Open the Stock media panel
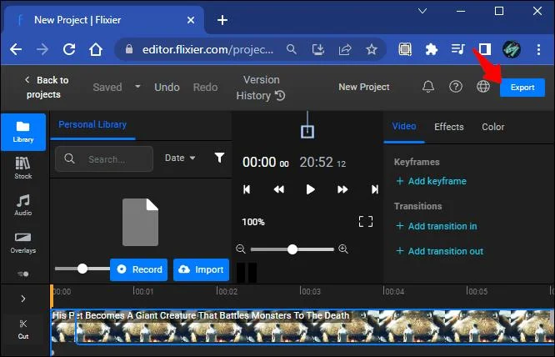This screenshot has width=555, height=357. (x=23, y=168)
